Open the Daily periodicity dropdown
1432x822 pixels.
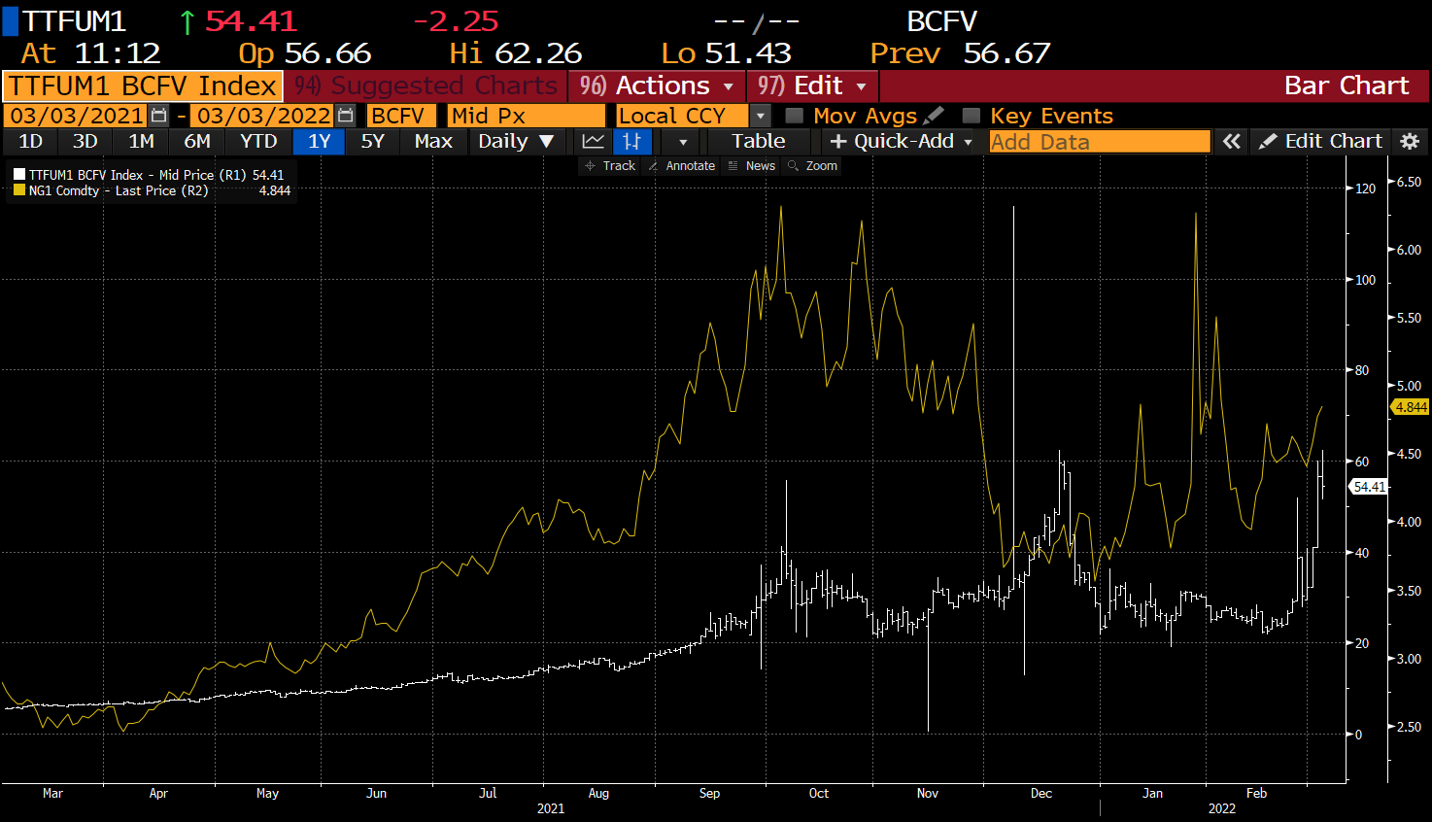point(516,141)
